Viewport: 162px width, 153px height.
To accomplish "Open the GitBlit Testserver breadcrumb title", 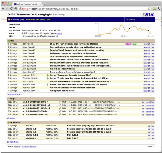I will 19,14.
